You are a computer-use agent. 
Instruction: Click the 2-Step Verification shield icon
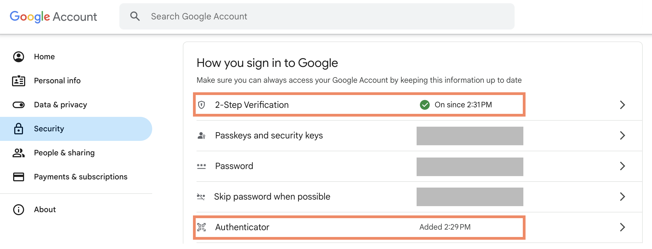[x=201, y=105]
